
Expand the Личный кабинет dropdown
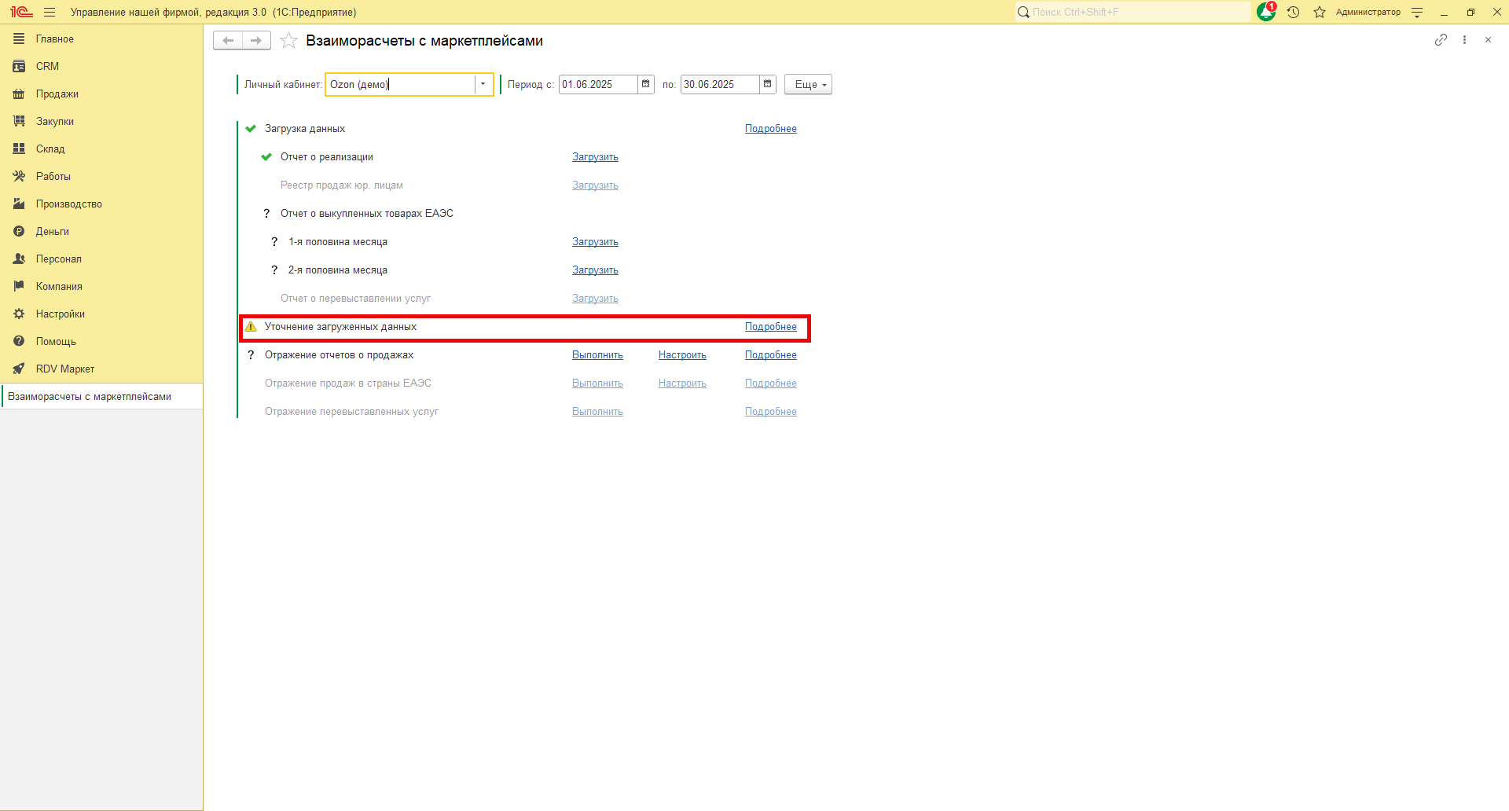483,84
